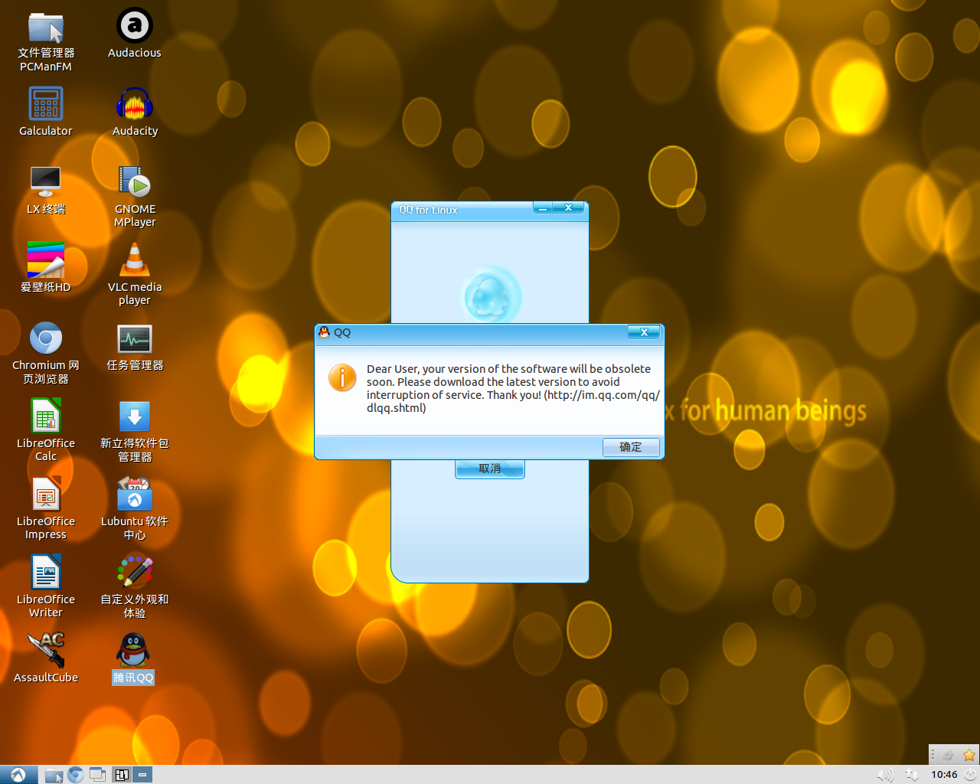Launch Audacious from the desktop

pos(135,26)
